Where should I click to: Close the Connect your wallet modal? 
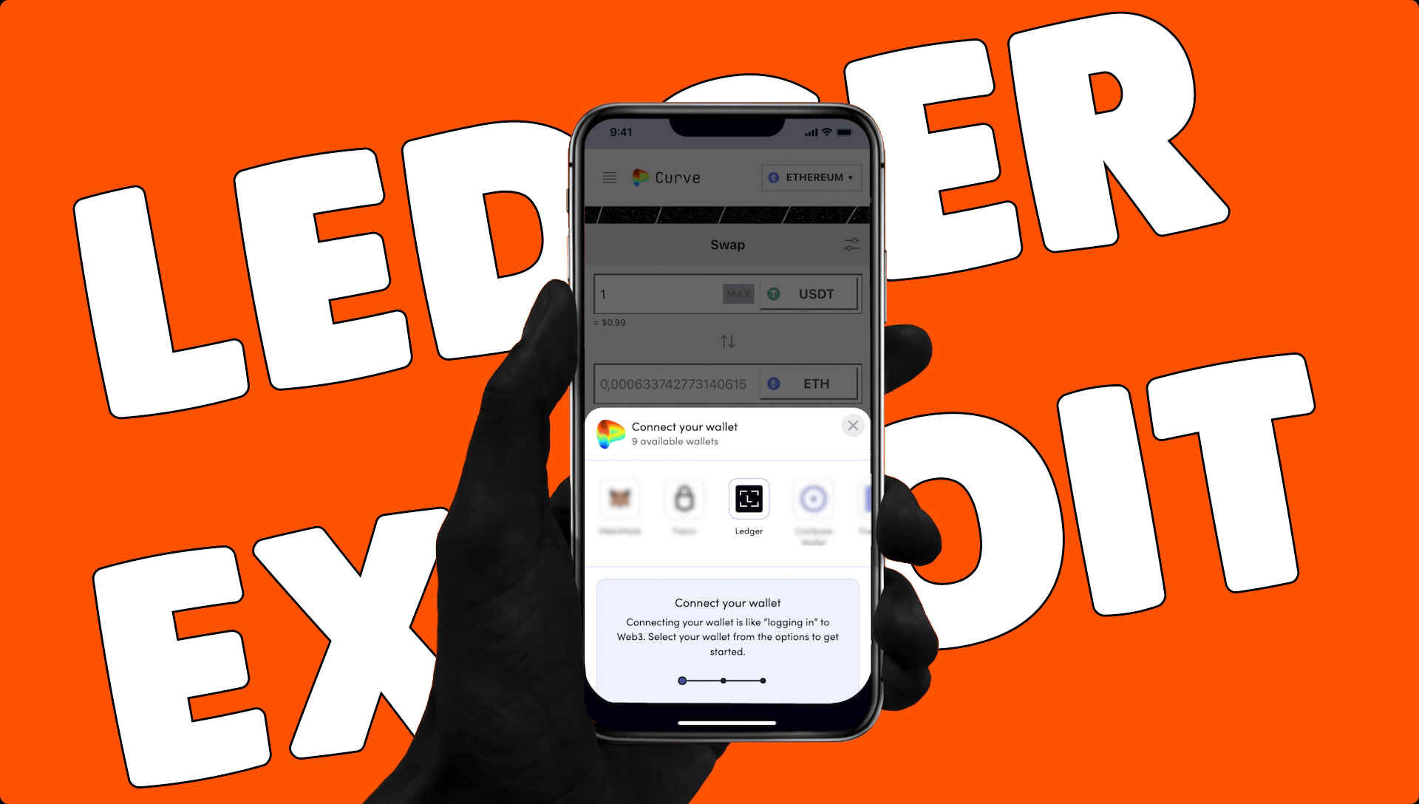point(853,426)
